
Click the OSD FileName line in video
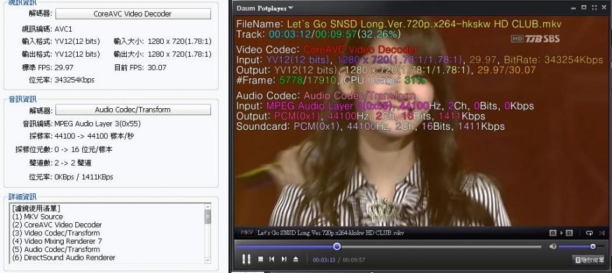coord(398,24)
